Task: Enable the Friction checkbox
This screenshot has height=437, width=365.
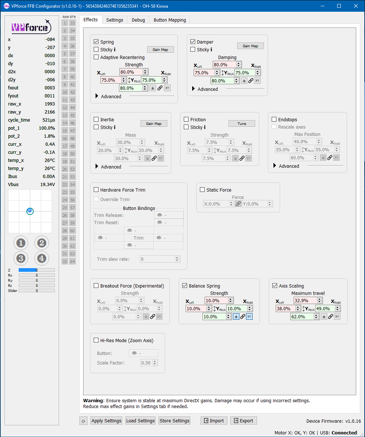Action: pyautogui.click(x=186, y=119)
